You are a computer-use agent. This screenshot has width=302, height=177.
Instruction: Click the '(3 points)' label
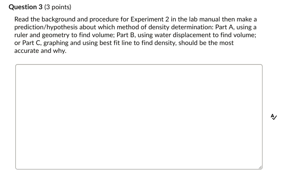pos(58,7)
